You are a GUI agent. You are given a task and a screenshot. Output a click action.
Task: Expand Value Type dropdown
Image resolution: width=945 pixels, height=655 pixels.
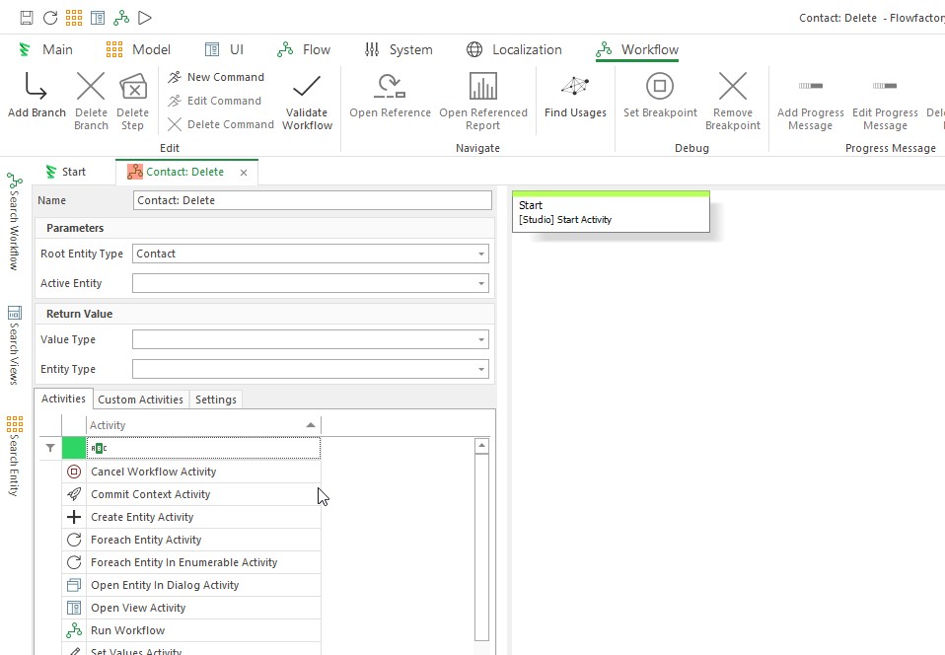click(x=481, y=340)
